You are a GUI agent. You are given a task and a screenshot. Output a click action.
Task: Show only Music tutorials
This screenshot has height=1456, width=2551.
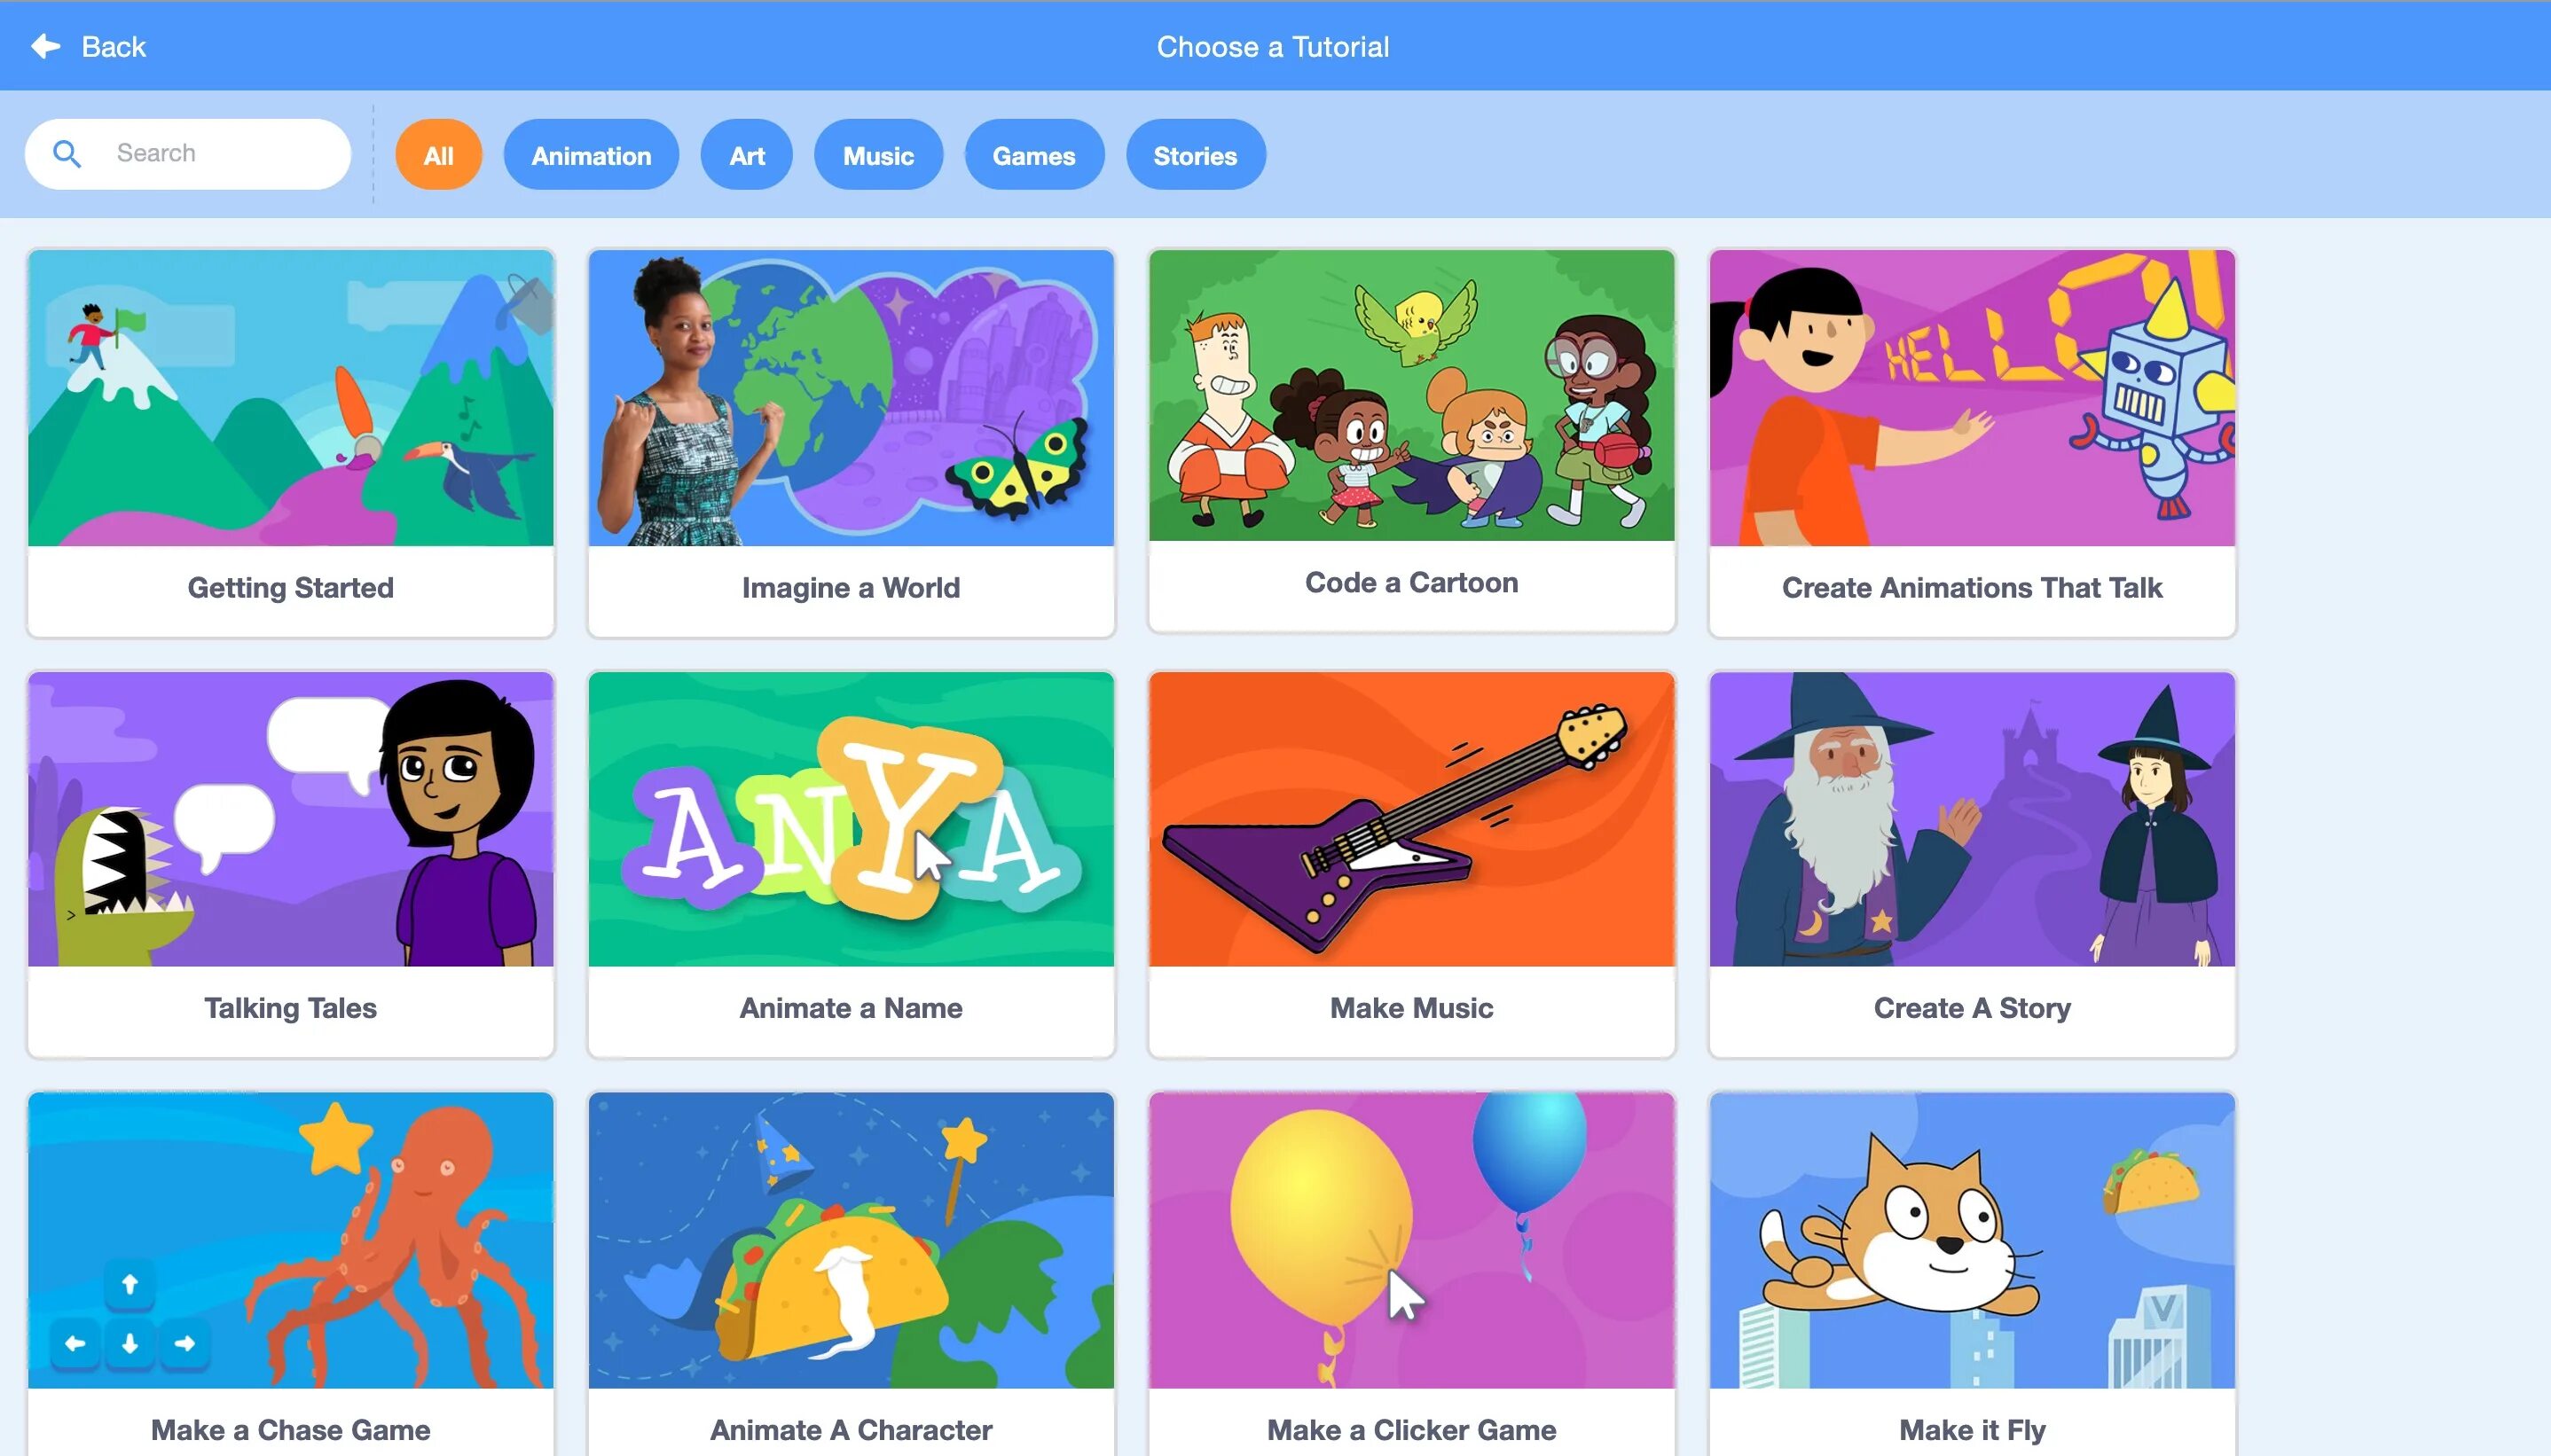tap(878, 155)
